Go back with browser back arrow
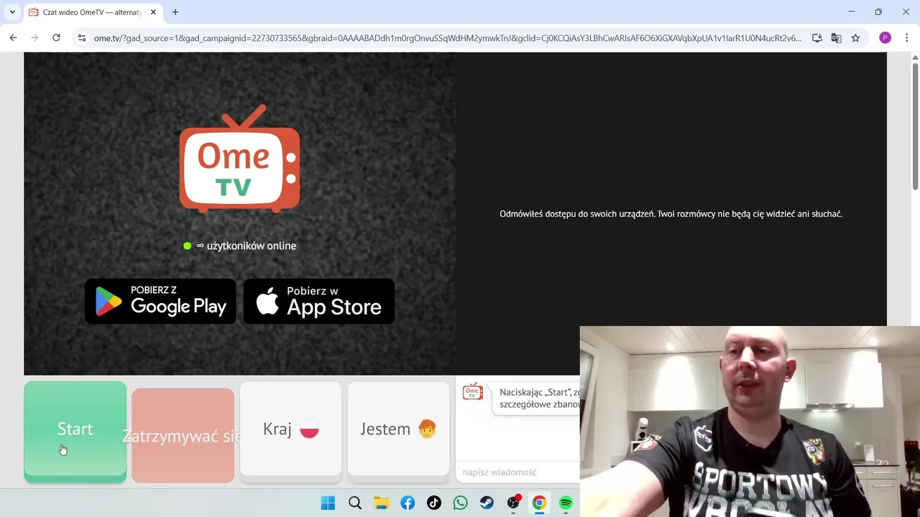The width and height of the screenshot is (920, 517). coord(13,38)
